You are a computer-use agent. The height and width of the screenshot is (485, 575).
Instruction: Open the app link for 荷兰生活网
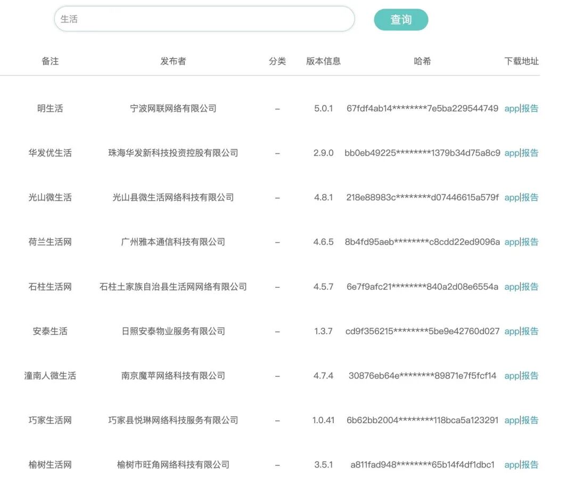point(512,242)
